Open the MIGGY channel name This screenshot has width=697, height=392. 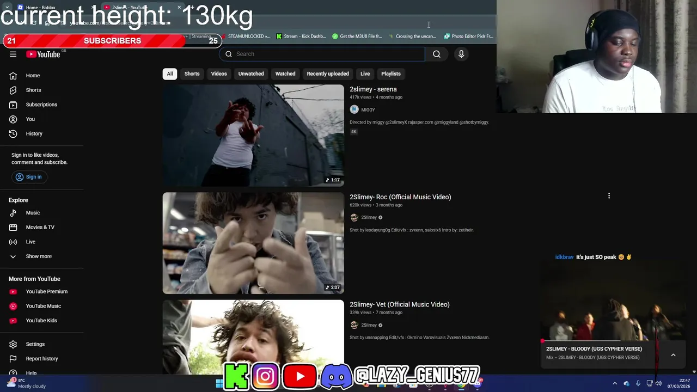pos(368,110)
